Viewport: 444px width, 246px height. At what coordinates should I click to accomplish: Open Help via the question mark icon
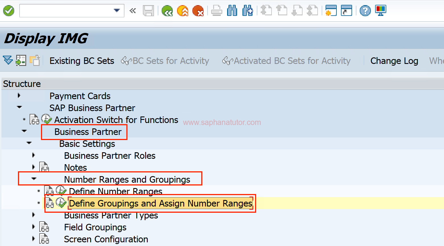tap(365, 11)
